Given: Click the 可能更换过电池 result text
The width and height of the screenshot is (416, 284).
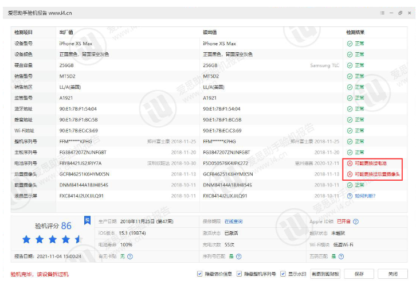Looking at the screenshot, I should 371,164.
